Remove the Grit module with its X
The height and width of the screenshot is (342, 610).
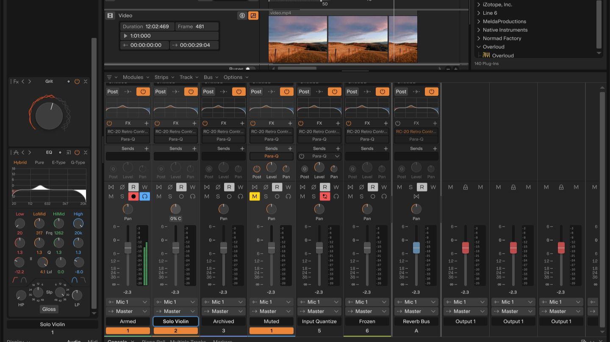[x=86, y=81]
